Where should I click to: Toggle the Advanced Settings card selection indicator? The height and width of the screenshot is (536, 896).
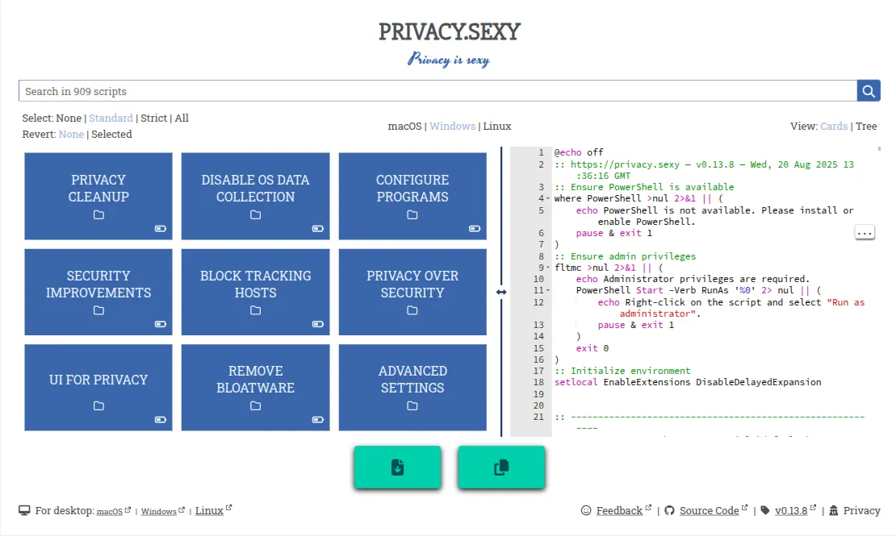(x=475, y=420)
